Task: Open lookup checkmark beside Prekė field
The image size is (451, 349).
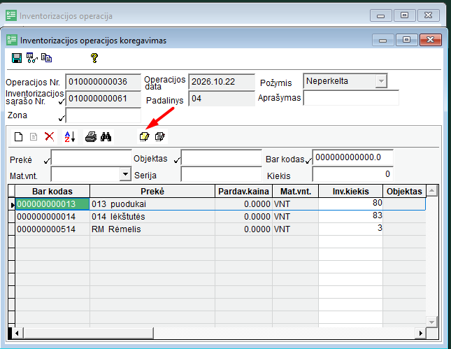Action: 47,161
